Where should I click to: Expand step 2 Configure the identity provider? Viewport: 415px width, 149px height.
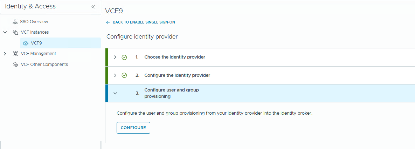(115, 75)
